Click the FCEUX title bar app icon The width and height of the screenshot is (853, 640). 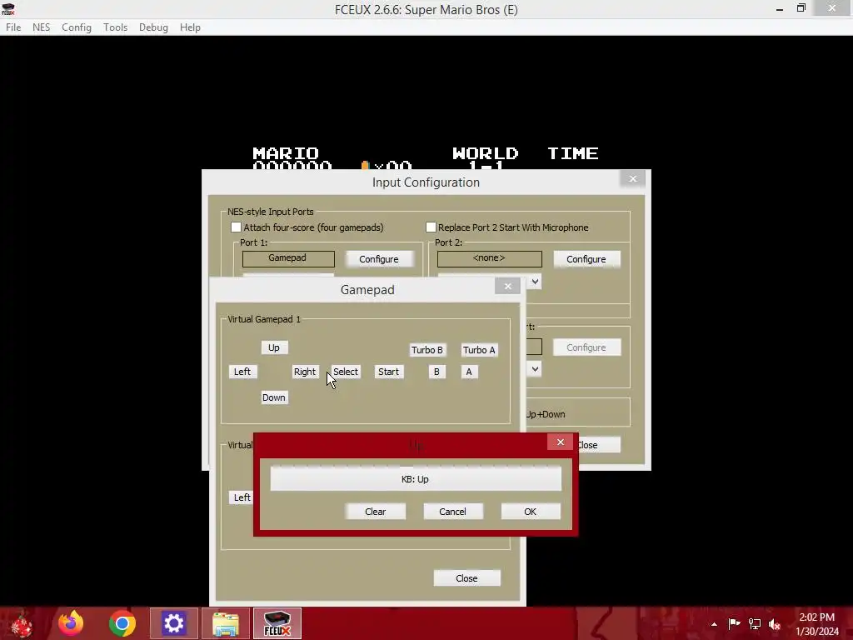coord(8,9)
